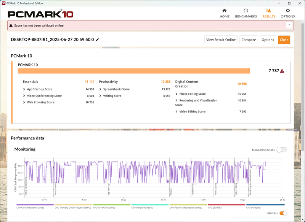
Task: Click the orange Close button
Action: click(284, 40)
